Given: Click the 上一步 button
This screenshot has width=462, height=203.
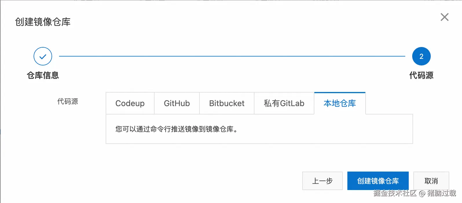Looking at the screenshot, I should (x=322, y=181).
